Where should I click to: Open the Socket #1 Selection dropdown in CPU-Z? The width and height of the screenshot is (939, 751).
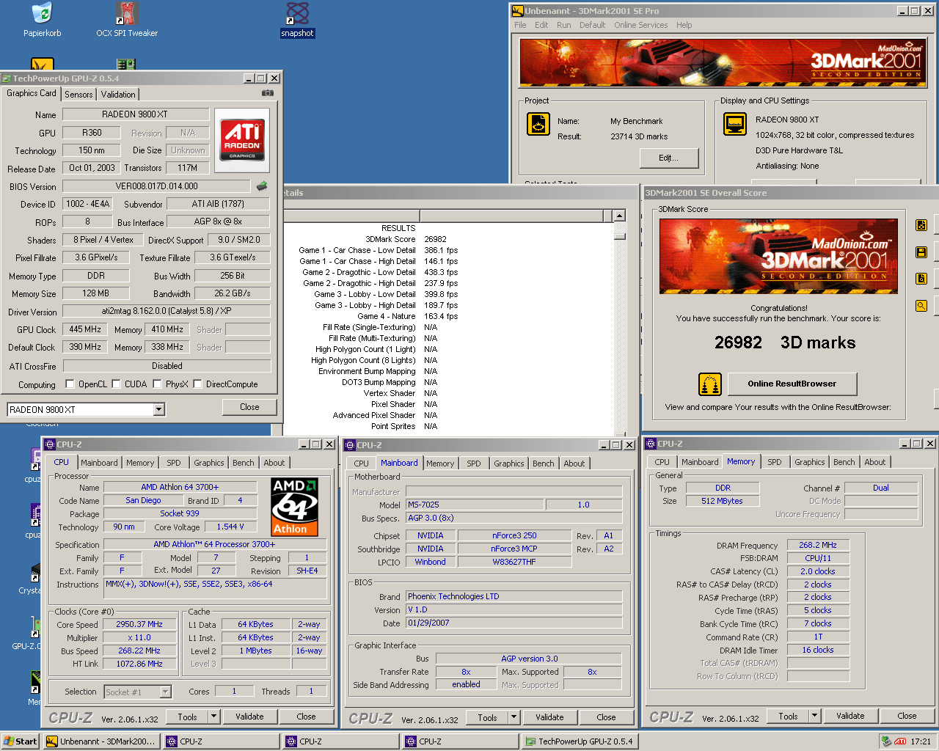(165, 692)
